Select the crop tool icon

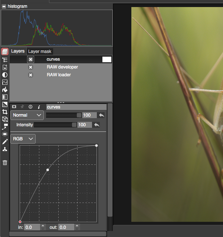[5, 112]
